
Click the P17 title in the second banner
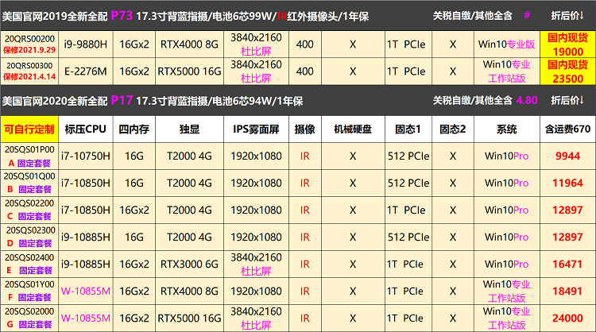(122, 101)
